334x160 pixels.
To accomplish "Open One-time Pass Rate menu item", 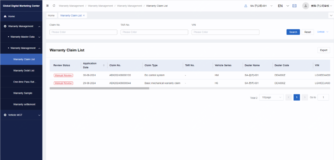I will click(21, 82).
